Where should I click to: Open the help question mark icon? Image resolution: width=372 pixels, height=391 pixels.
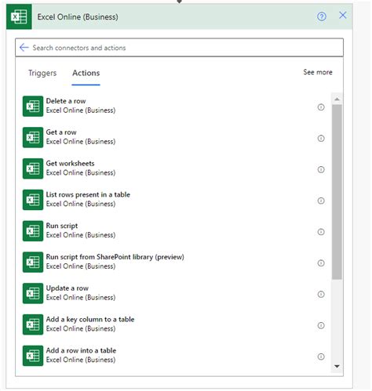(x=322, y=16)
